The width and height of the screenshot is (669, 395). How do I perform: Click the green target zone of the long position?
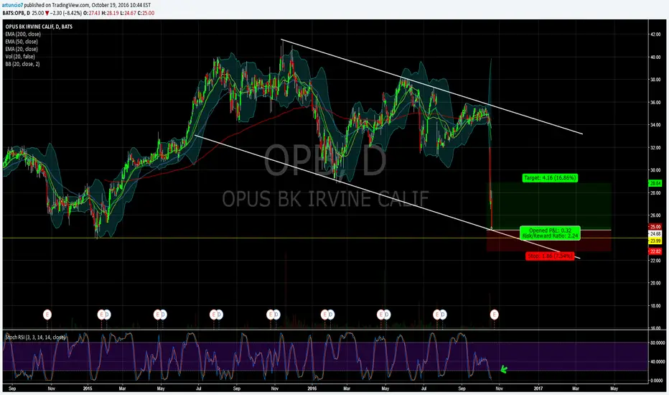pyautogui.click(x=550, y=206)
